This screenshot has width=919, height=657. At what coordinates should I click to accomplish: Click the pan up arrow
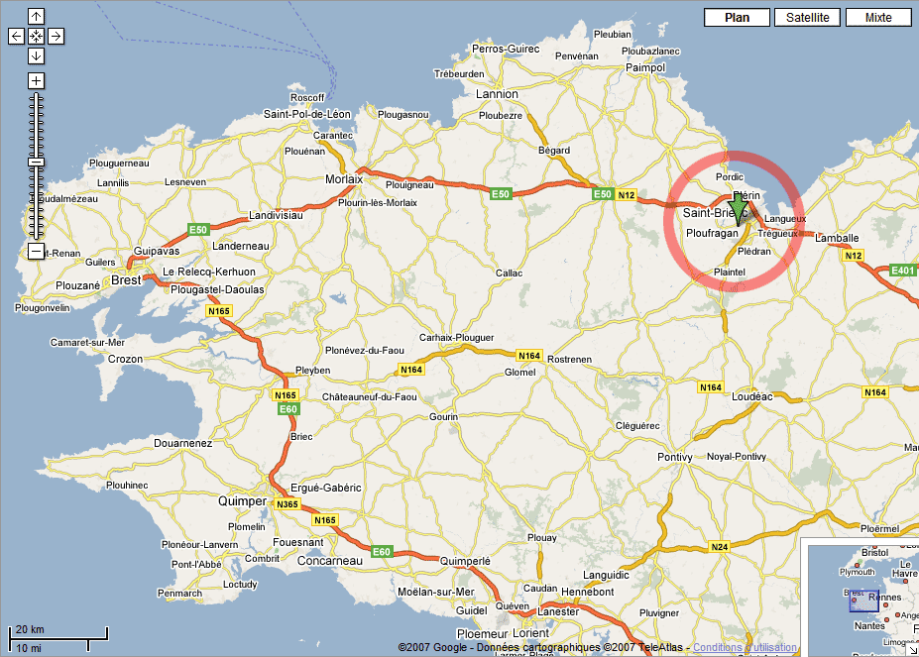point(36,17)
